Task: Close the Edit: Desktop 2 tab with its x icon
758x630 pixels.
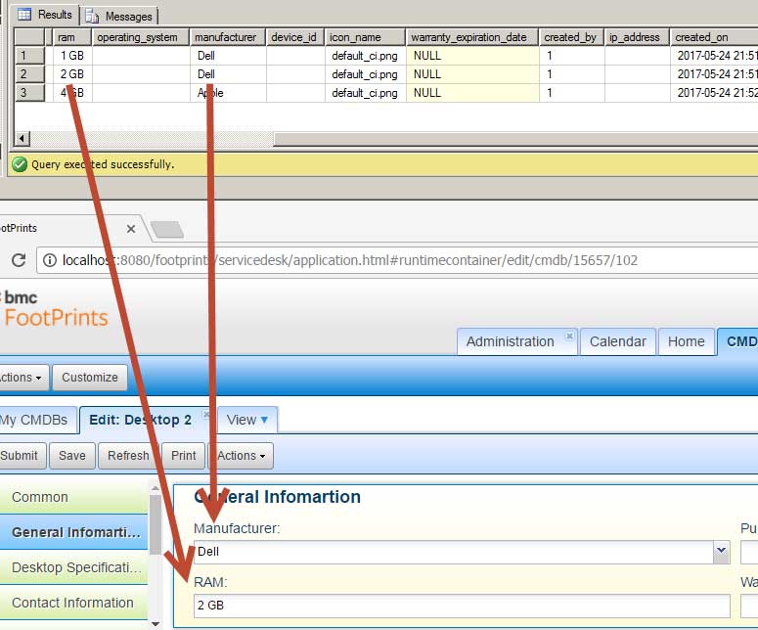Action: [206, 414]
